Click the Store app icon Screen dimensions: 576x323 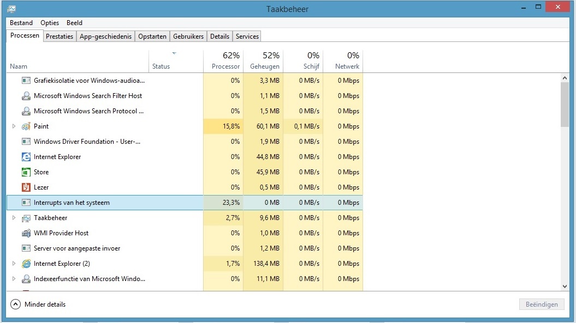(x=26, y=172)
